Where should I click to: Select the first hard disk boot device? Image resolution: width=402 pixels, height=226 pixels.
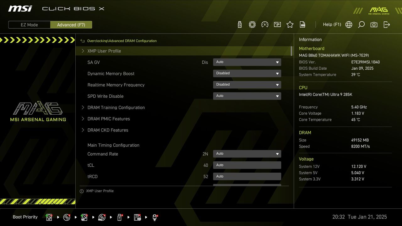[49, 217]
